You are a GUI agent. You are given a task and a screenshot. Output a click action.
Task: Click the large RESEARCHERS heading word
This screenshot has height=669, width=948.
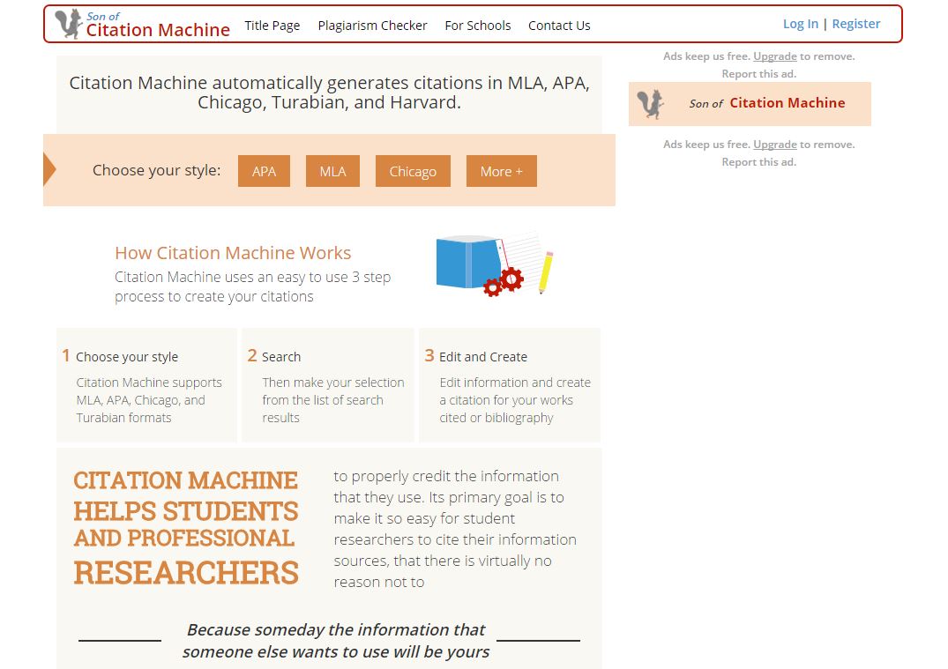point(186,572)
